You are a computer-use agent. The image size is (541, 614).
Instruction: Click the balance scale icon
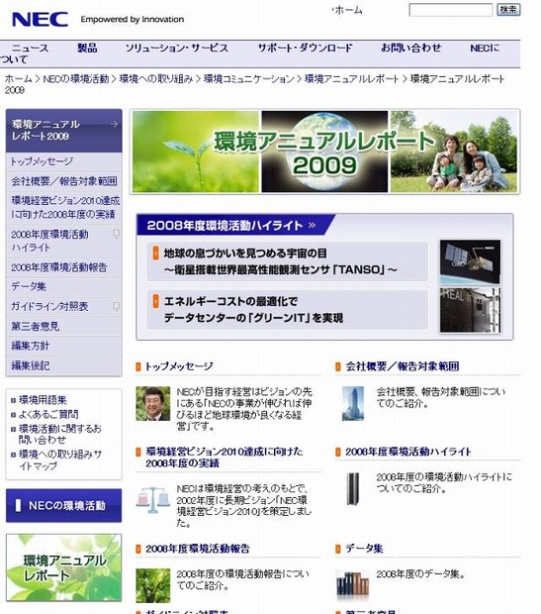pyautogui.click(x=153, y=500)
